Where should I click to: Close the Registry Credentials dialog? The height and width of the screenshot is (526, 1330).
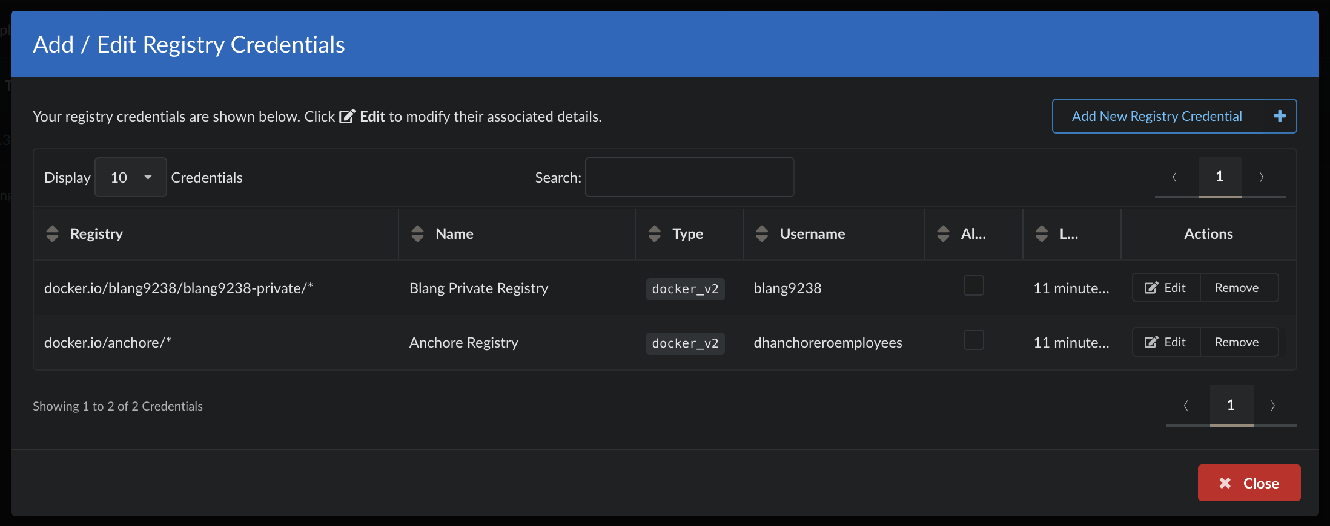1249,483
